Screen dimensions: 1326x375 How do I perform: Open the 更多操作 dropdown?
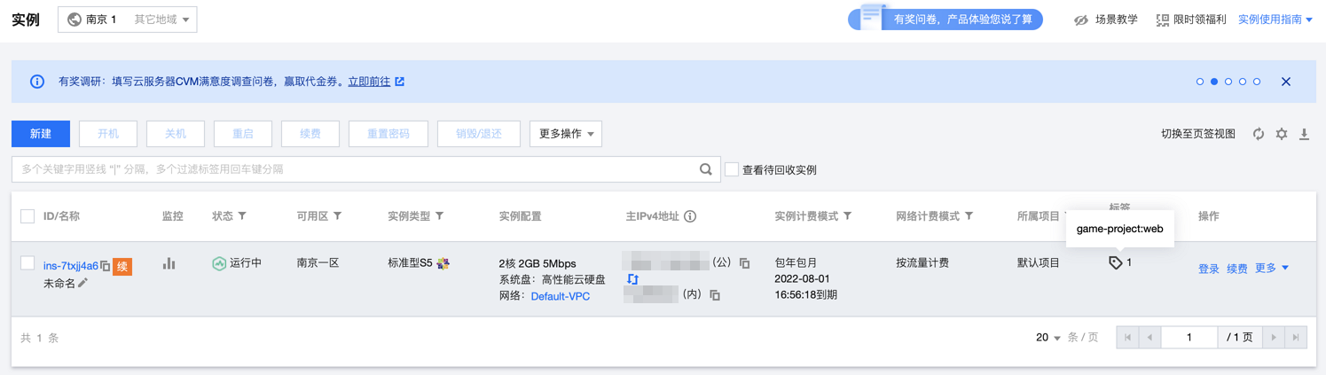(566, 134)
